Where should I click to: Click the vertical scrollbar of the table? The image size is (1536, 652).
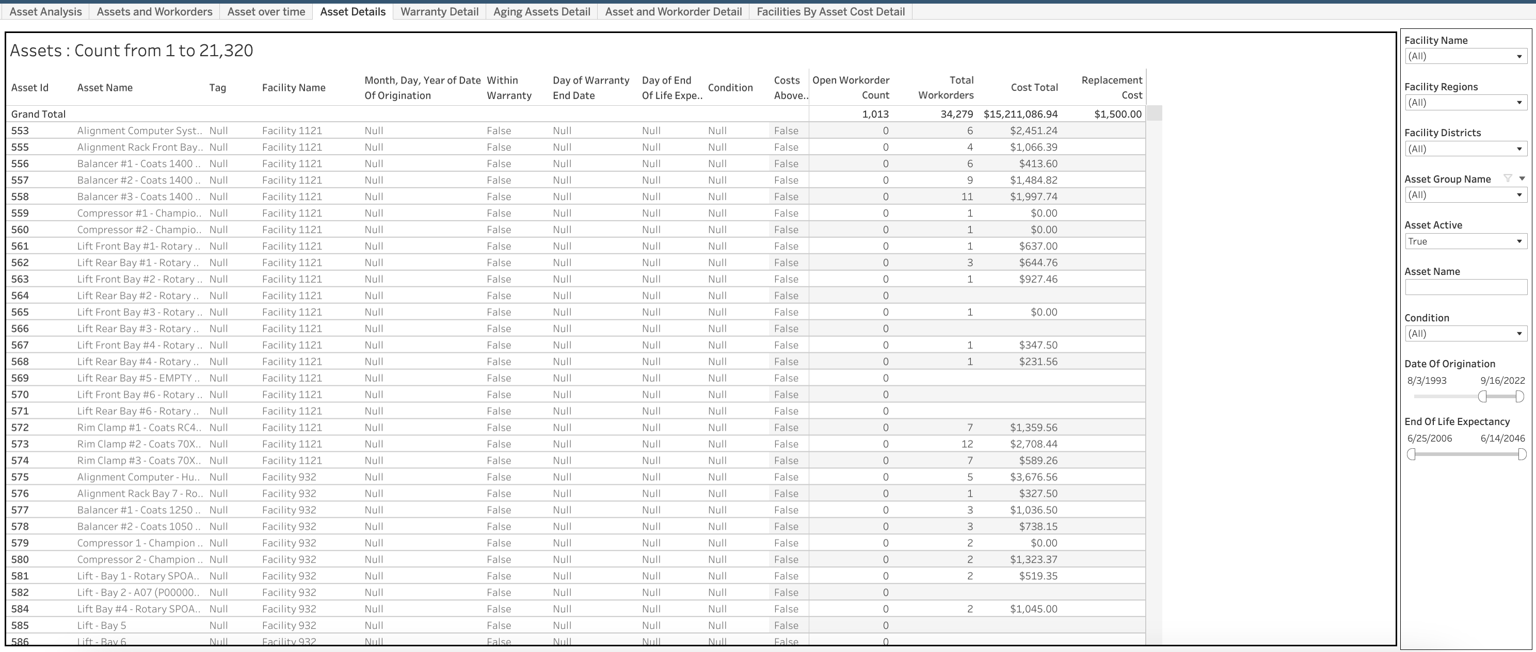point(1155,376)
